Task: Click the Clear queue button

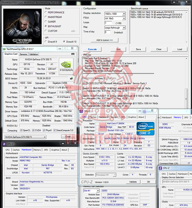Action: pos(159,49)
